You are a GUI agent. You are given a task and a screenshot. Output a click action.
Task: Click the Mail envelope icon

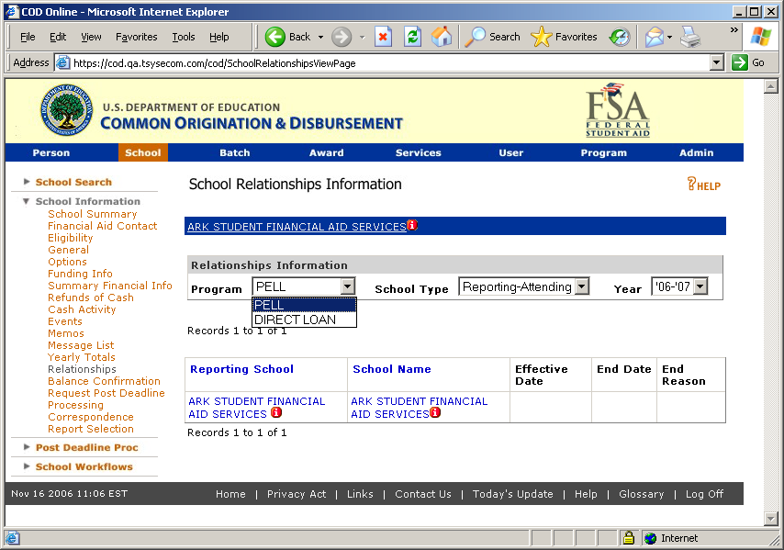click(x=654, y=37)
